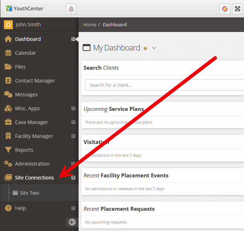Open Files in the sidebar

20,67
